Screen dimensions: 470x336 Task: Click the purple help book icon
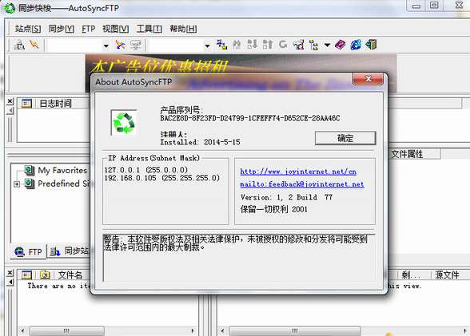[341, 45]
